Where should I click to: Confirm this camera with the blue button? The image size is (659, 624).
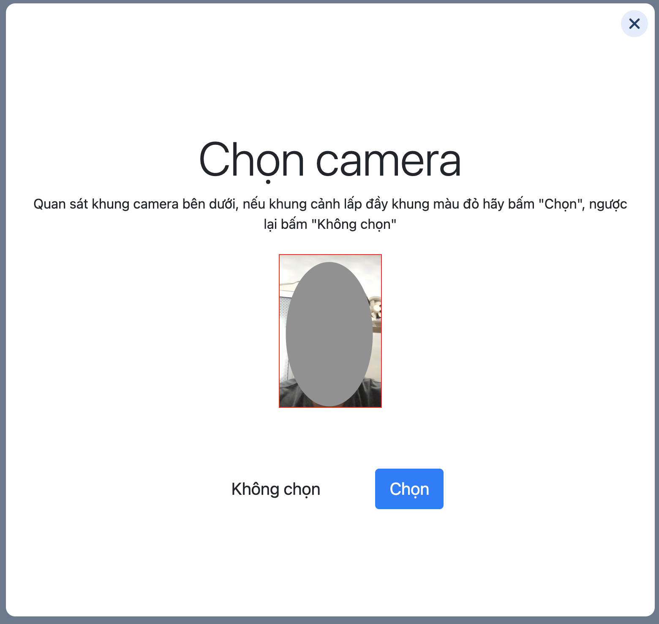coord(409,489)
